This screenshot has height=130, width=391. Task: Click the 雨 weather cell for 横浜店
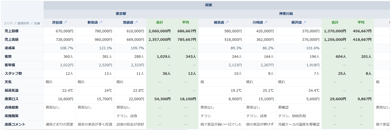click(221, 82)
